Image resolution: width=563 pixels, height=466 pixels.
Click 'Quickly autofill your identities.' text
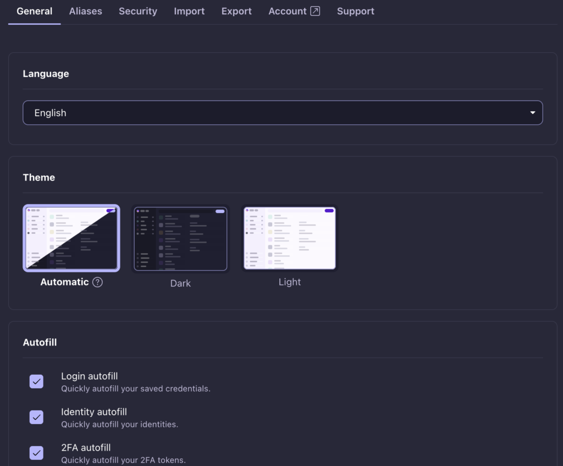pos(119,424)
